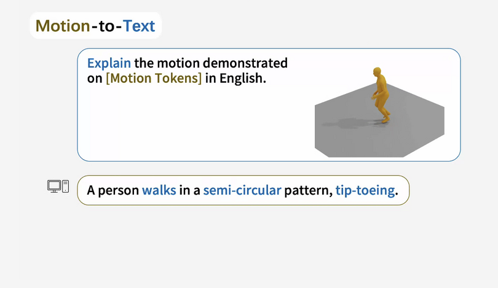Click the blue "Text" word in title
498x288 pixels.
point(139,26)
